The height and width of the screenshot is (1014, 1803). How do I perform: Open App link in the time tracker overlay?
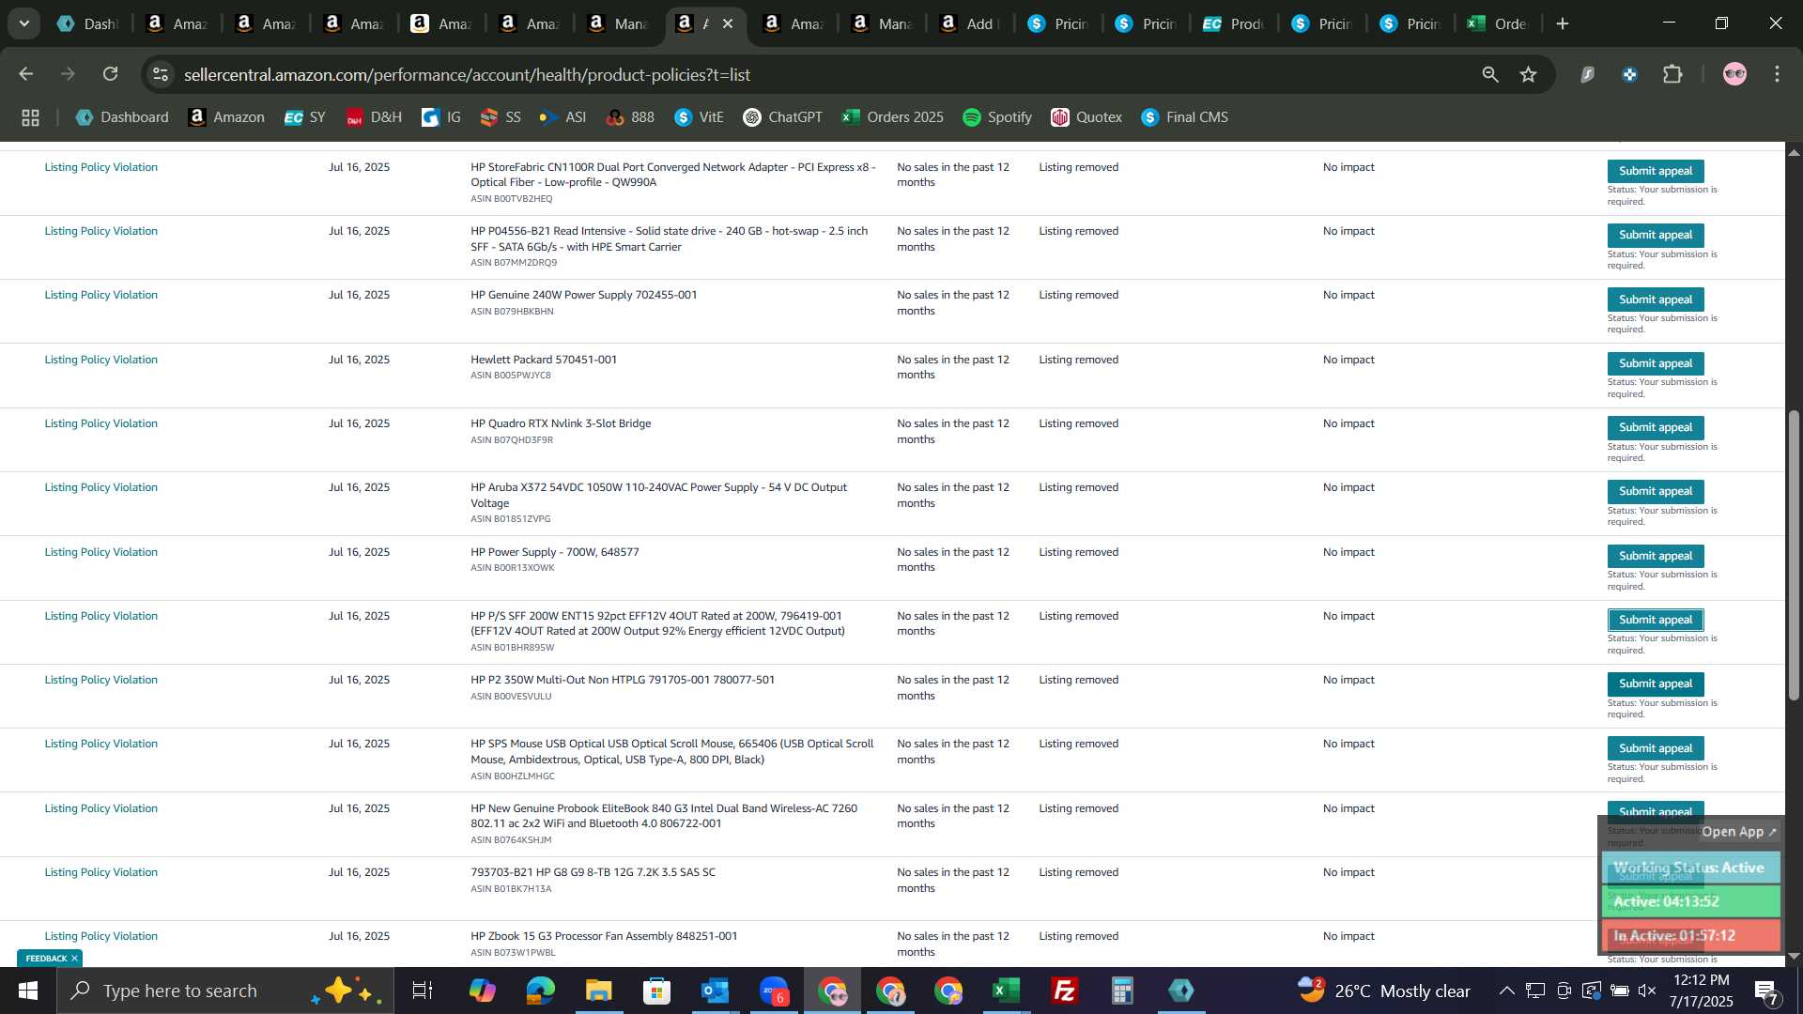click(1738, 832)
